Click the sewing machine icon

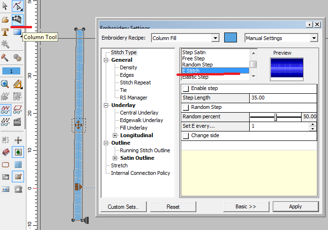[x=18, y=189]
